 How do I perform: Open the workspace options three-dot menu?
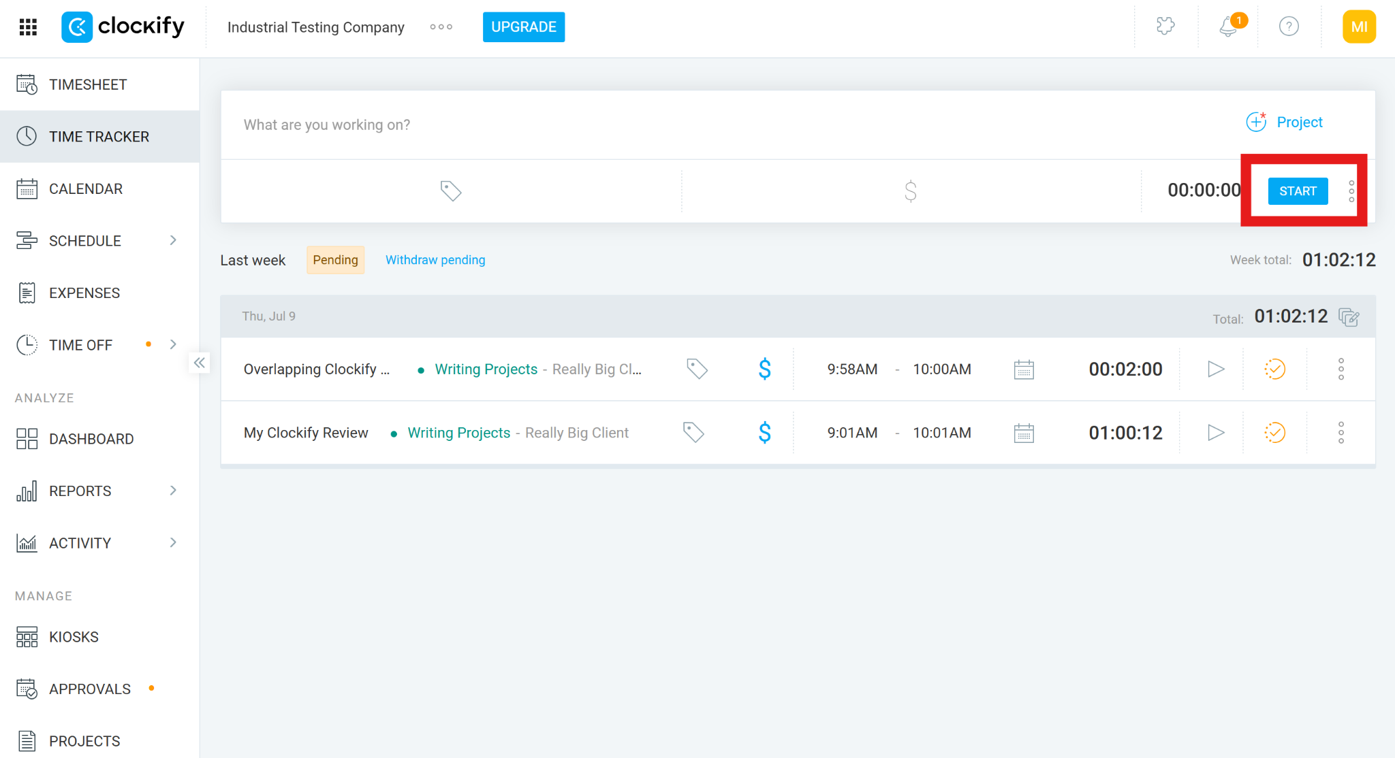[x=441, y=27]
